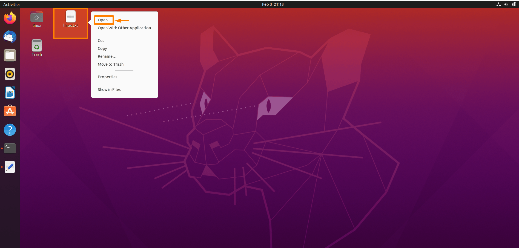Select Cut in the context menu
The image size is (519, 248).
tap(101, 41)
